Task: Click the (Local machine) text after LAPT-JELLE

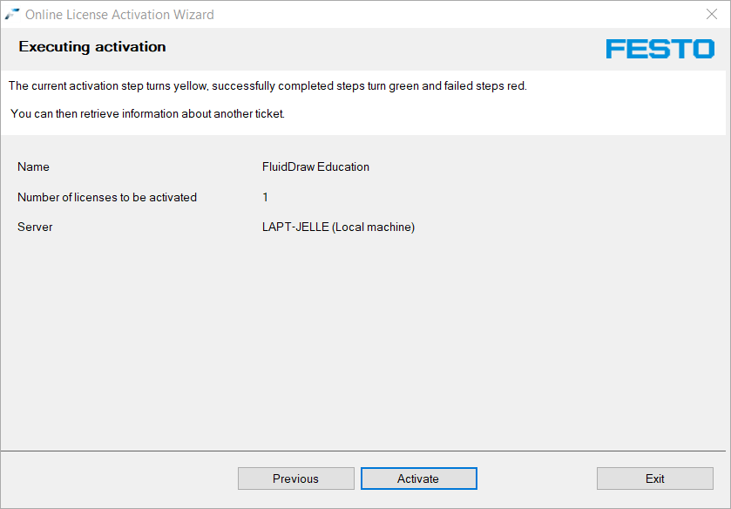Action: [x=374, y=227]
